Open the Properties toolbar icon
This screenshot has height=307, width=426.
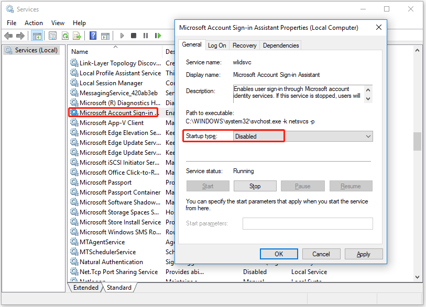[x=52, y=36]
